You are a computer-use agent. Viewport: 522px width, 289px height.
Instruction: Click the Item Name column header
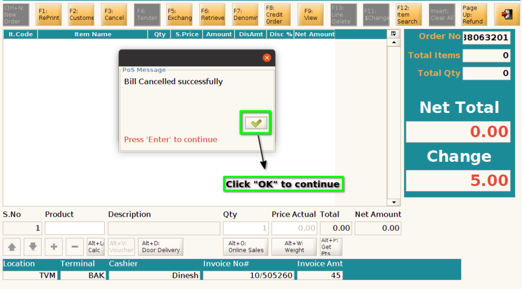[x=93, y=34]
